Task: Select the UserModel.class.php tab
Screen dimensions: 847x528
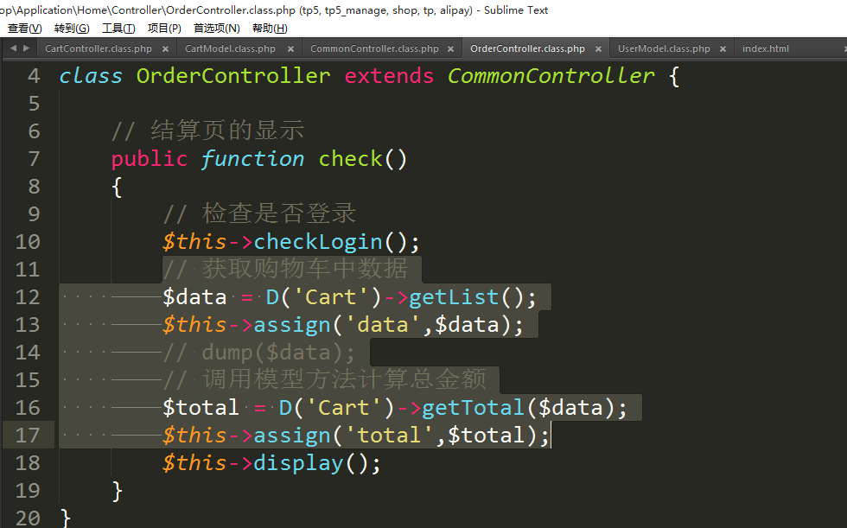Action: click(x=663, y=49)
